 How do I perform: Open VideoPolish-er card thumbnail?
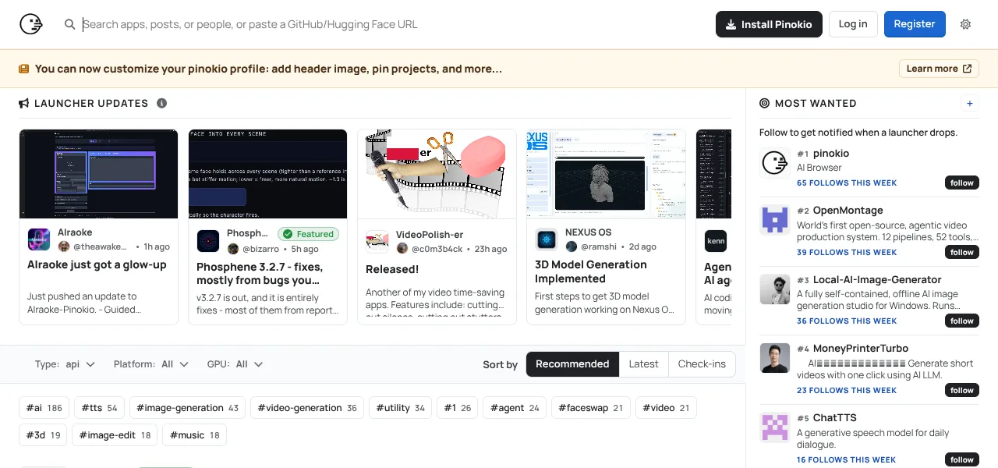click(x=437, y=174)
